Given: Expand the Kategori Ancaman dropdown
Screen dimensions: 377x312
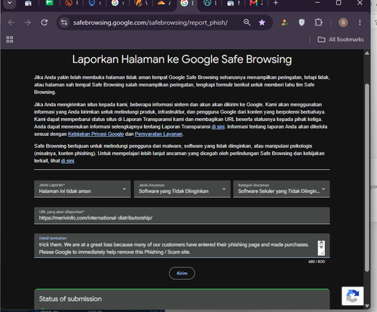Looking at the screenshot, I should click(281, 189).
